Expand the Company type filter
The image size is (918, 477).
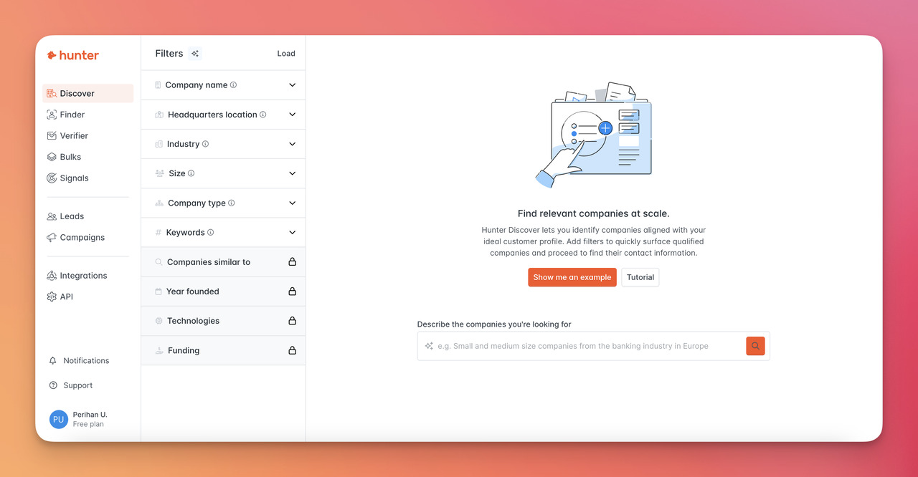223,203
